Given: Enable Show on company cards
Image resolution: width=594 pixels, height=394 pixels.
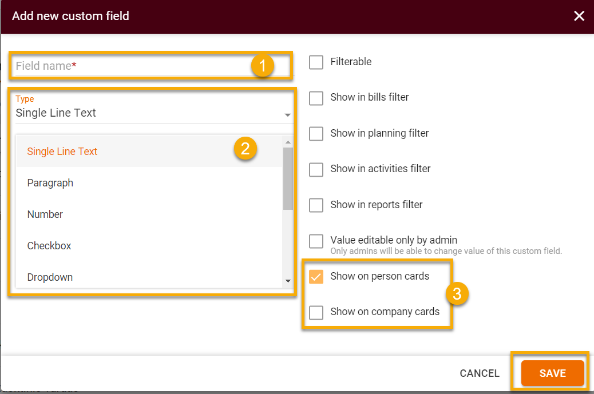Looking at the screenshot, I should 316,312.
